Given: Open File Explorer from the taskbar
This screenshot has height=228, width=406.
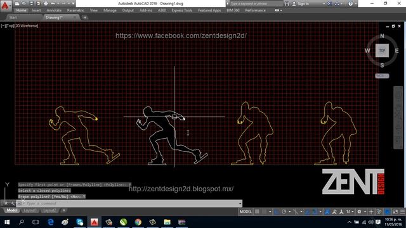Looking at the screenshot, I should [x=167, y=222].
